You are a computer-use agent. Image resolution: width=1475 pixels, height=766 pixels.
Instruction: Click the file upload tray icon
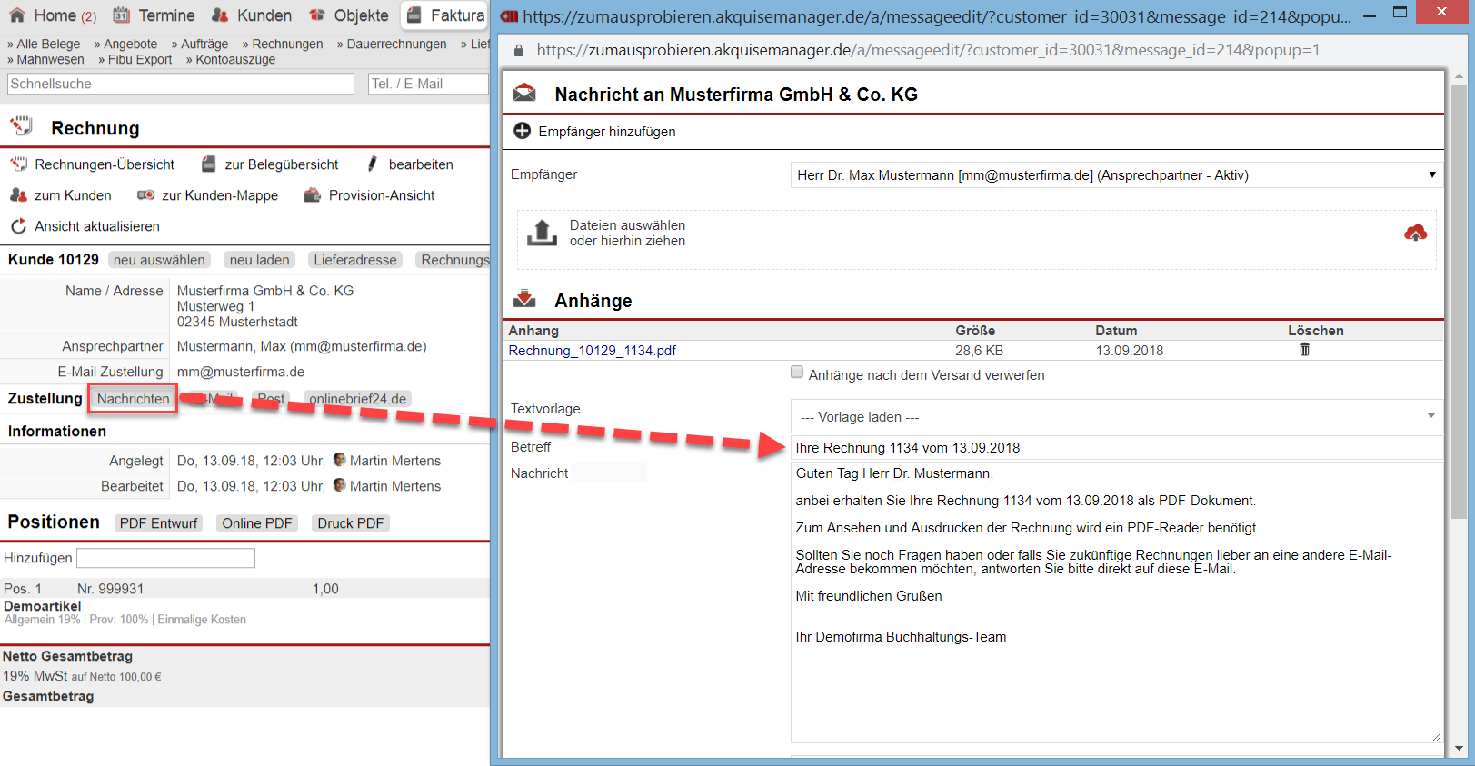point(542,233)
